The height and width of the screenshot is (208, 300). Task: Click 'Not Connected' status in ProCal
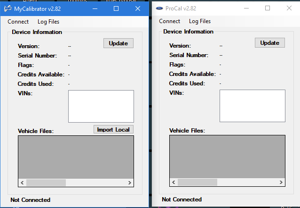click(182, 200)
